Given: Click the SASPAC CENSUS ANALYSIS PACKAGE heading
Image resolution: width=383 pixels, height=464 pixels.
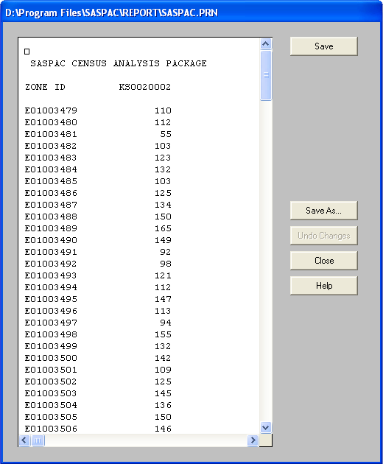Looking at the screenshot, I should (x=119, y=63).
